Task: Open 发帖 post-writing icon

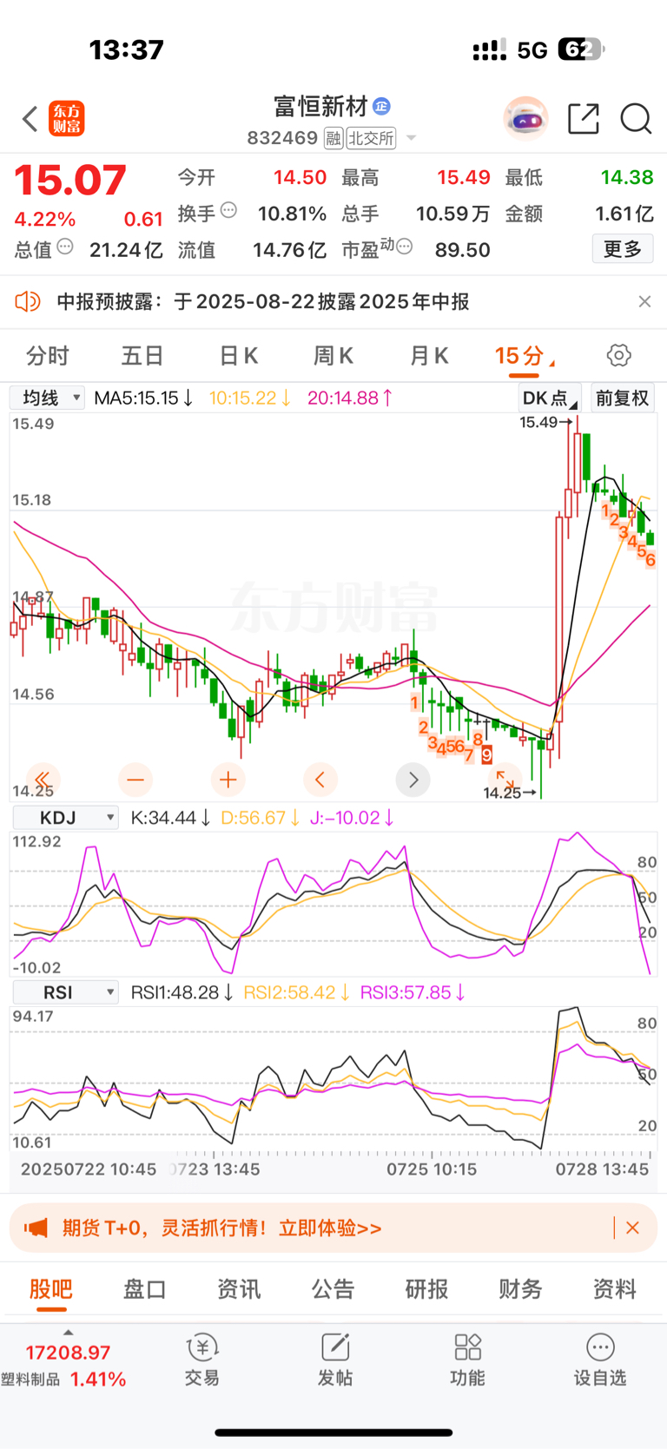Action: coord(335,1360)
